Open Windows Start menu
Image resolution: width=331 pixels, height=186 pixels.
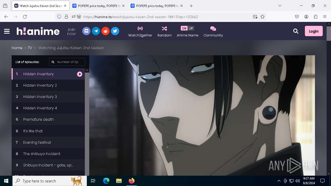click(6, 181)
